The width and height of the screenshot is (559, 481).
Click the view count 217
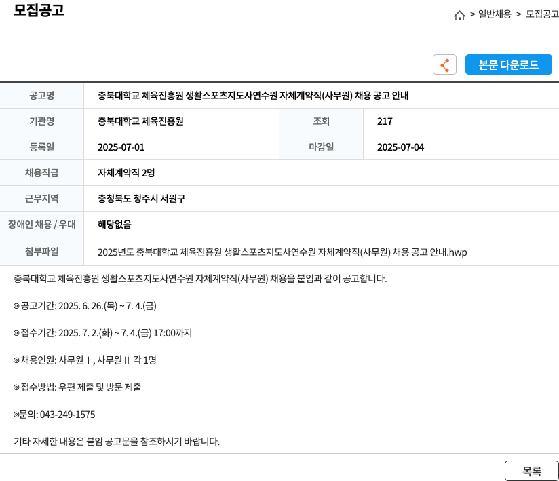pos(385,121)
